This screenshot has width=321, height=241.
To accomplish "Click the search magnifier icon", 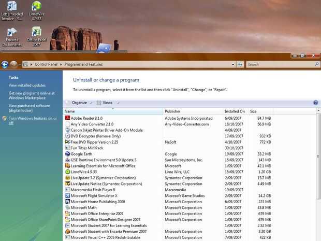I will click(316, 64).
